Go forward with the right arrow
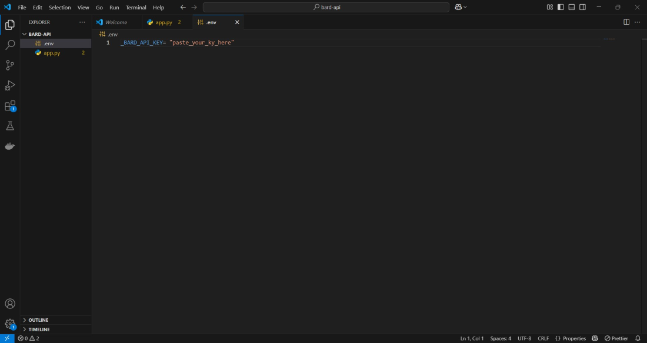 tap(194, 8)
